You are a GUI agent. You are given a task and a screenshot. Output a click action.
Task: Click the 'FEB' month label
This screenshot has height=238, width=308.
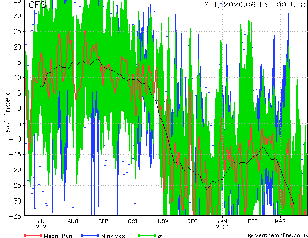tap(253, 221)
